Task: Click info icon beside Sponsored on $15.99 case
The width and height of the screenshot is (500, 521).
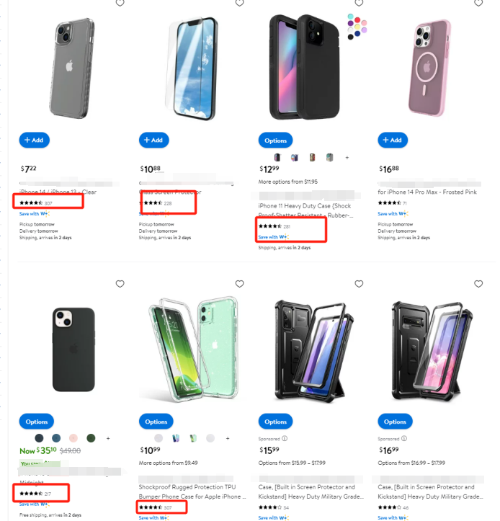Action: point(285,438)
